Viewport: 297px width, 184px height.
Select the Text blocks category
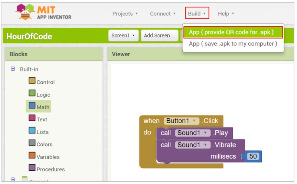click(x=38, y=119)
